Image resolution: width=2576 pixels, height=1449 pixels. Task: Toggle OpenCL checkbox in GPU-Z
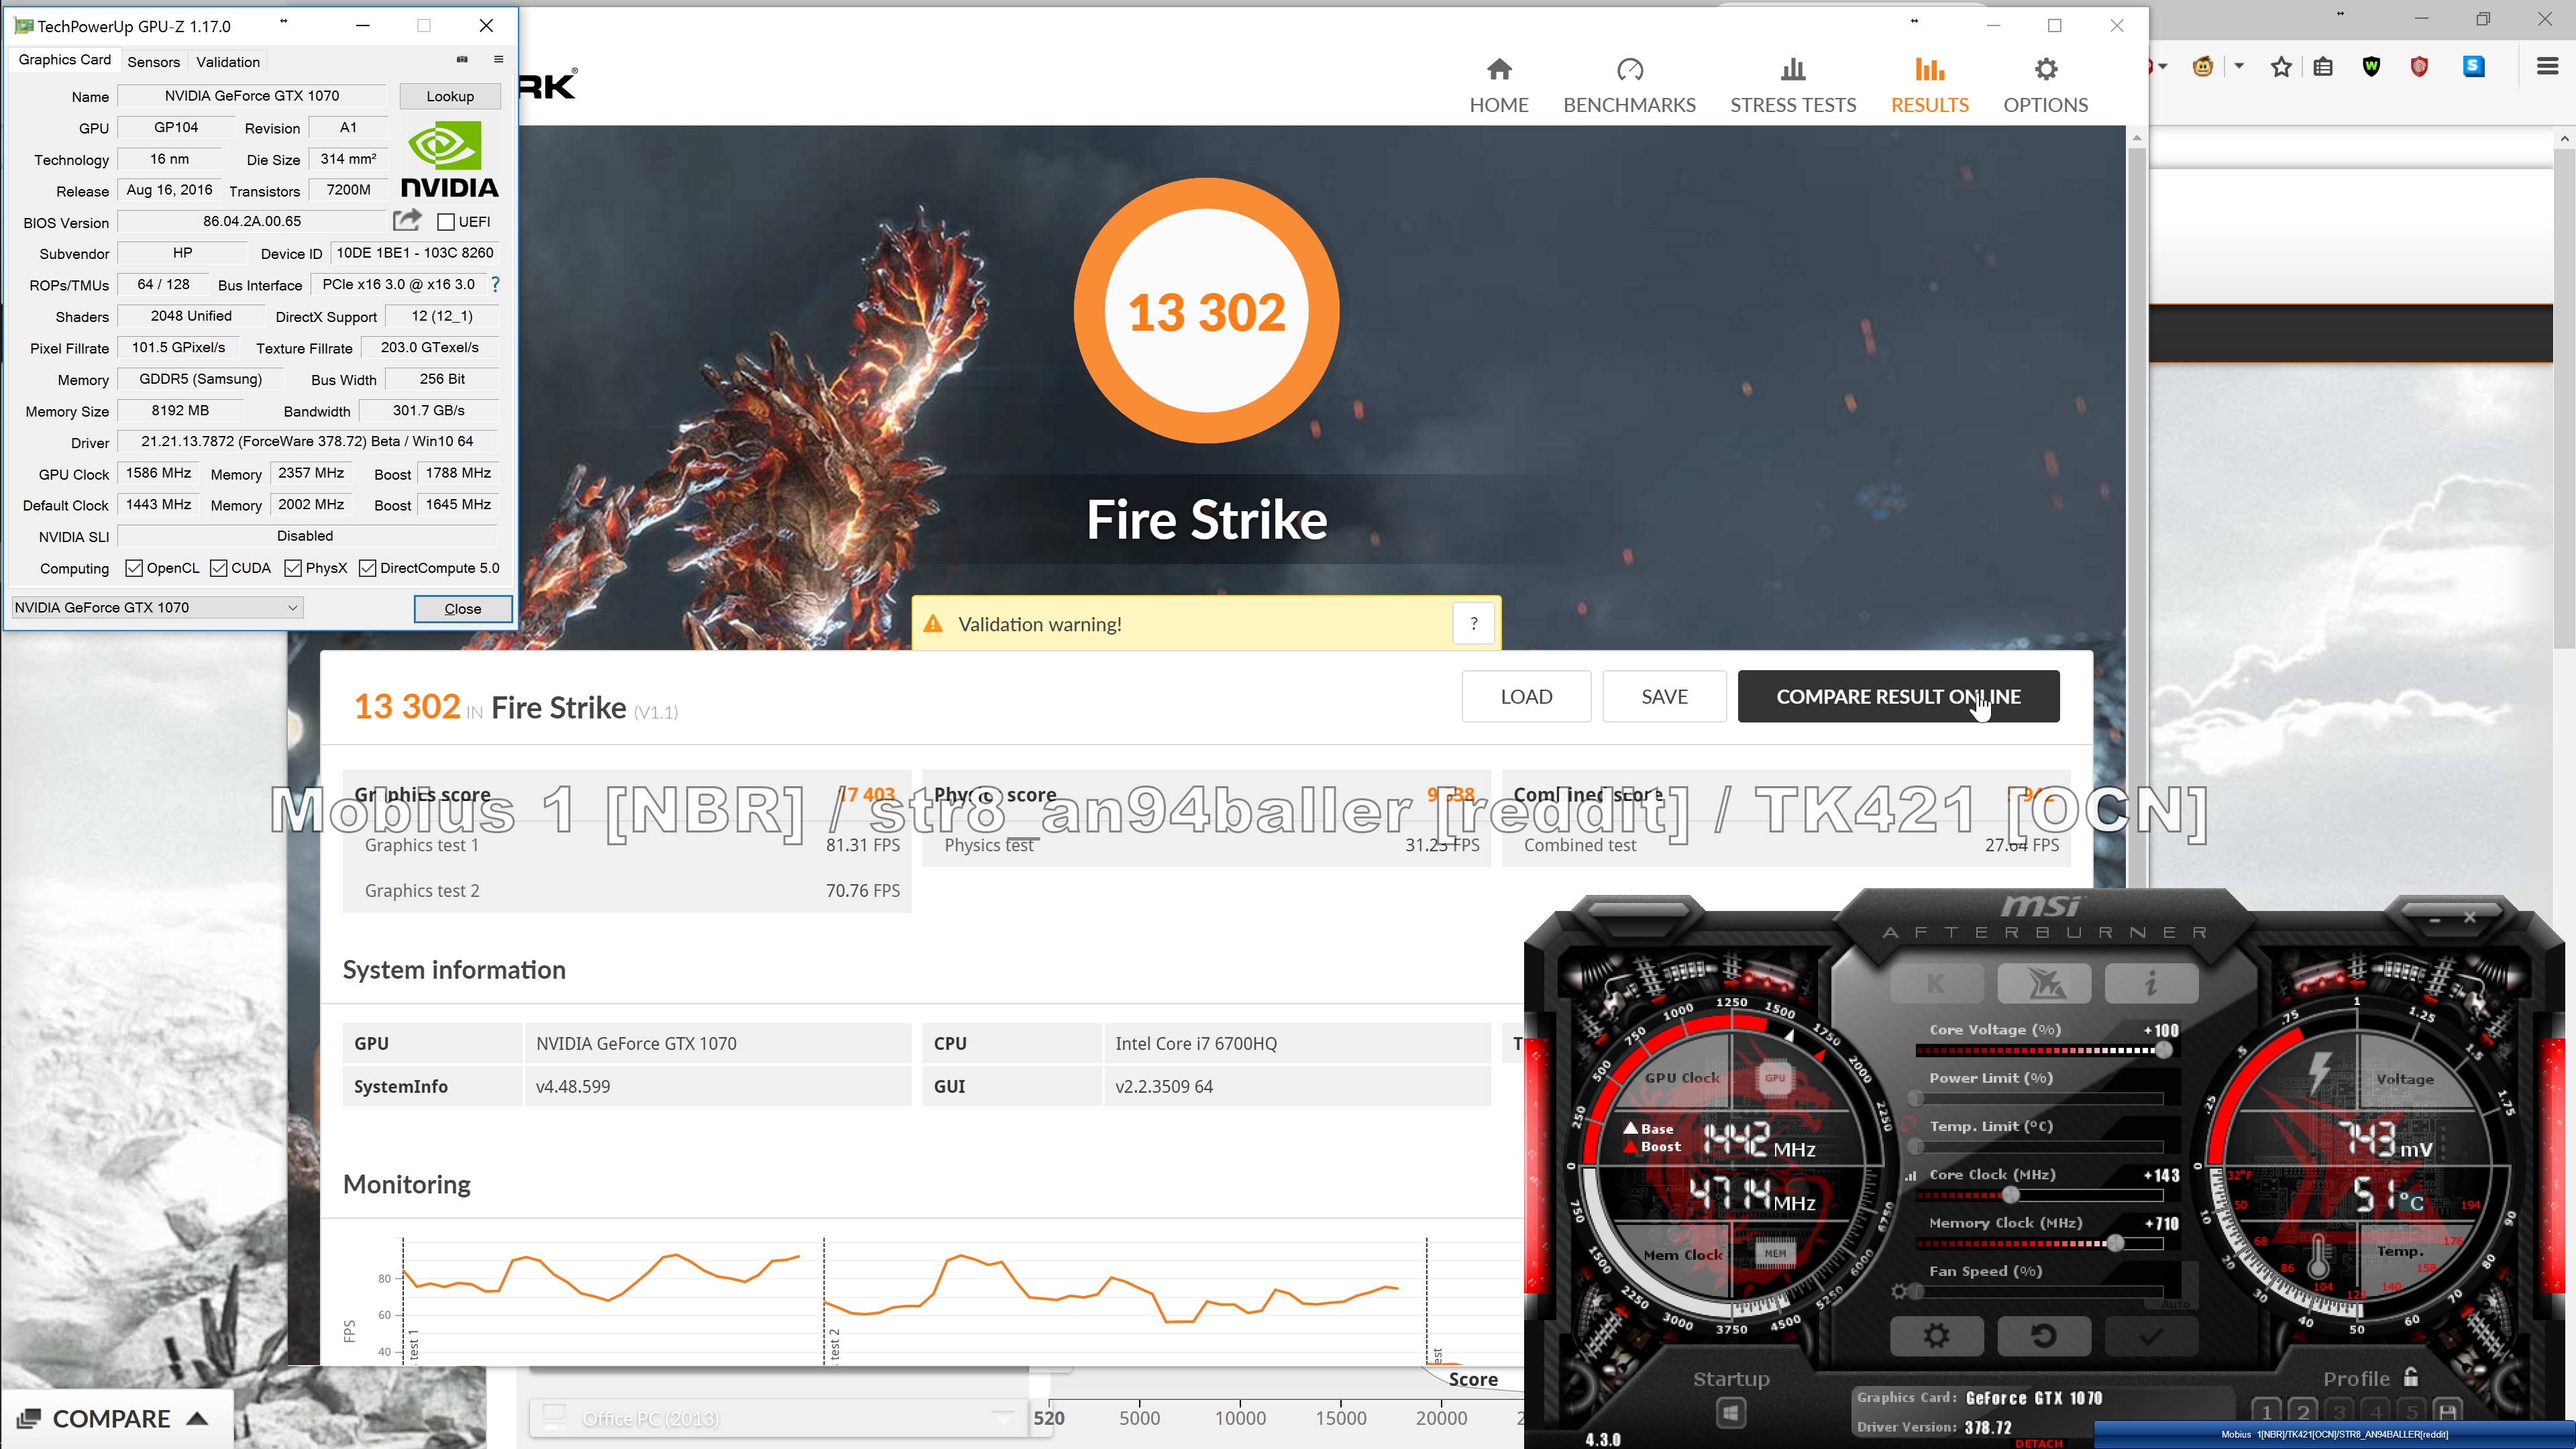(134, 568)
